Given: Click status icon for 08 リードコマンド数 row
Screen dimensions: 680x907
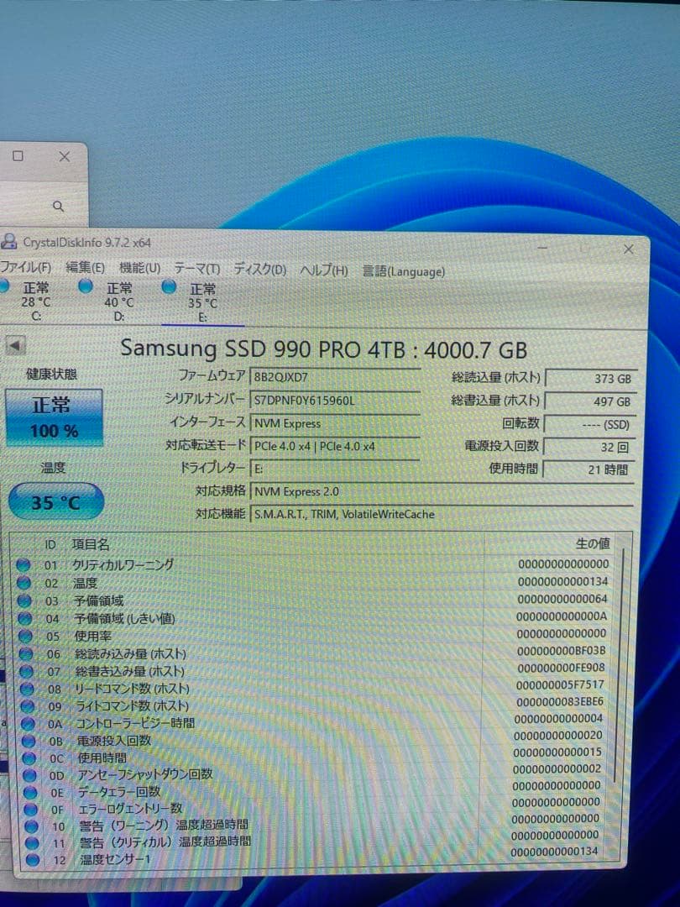Looking at the screenshot, I should tap(28, 689).
